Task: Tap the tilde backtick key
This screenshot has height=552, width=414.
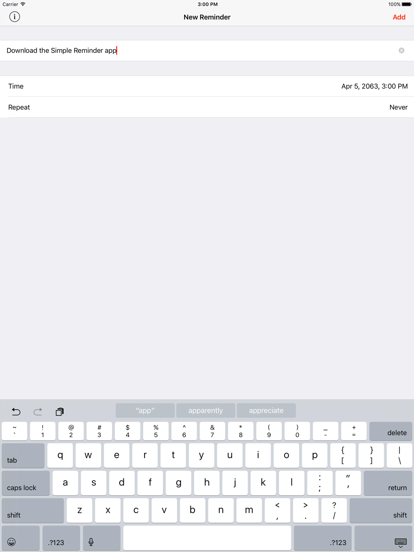Action: tap(14, 431)
